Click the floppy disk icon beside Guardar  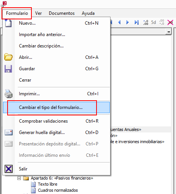(8, 69)
